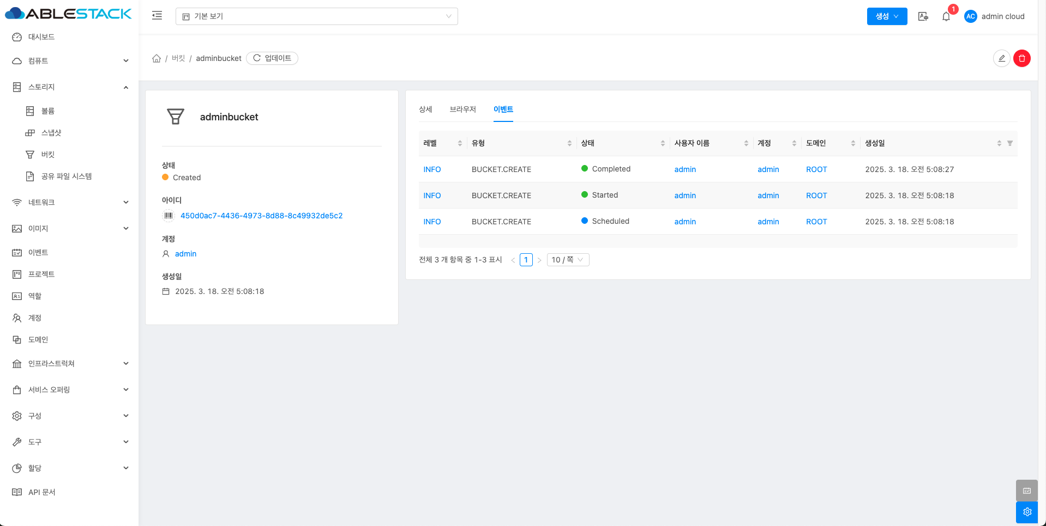Click the blue settings gear button
Viewport: 1046px width, 526px height.
click(x=1027, y=512)
